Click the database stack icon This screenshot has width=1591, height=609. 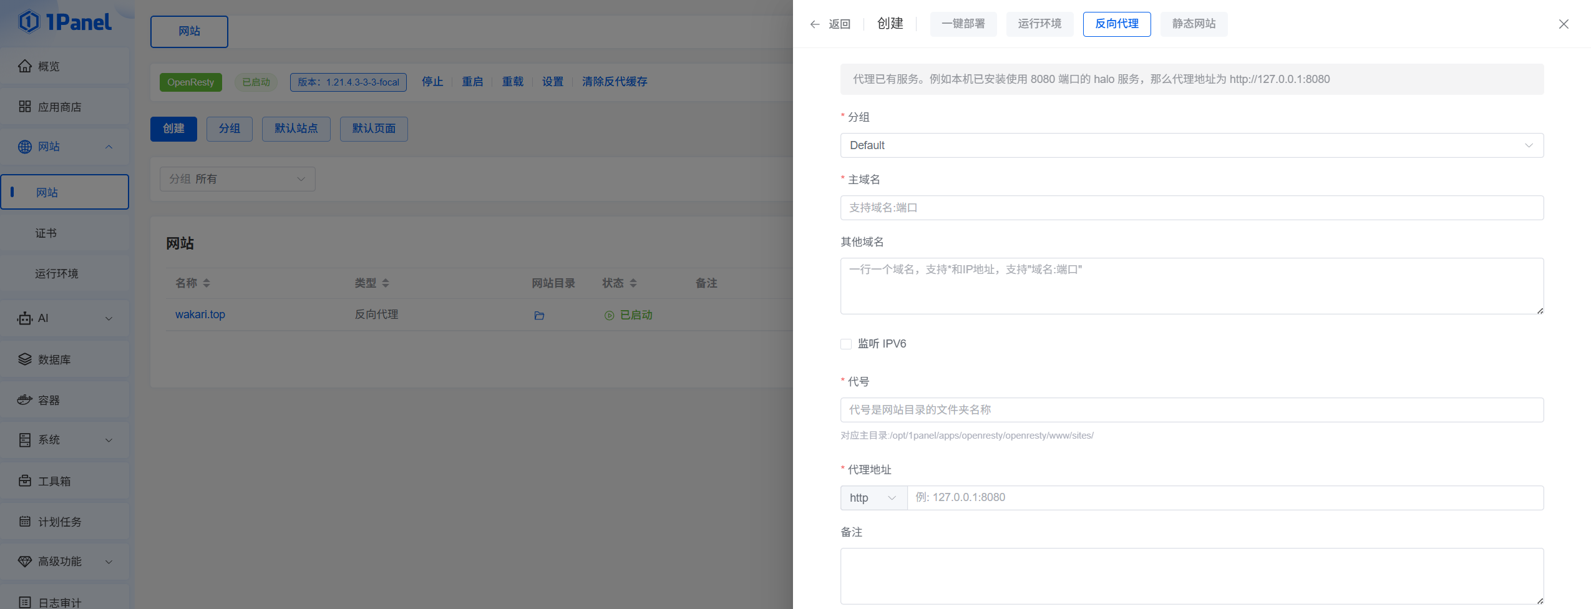(x=25, y=359)
